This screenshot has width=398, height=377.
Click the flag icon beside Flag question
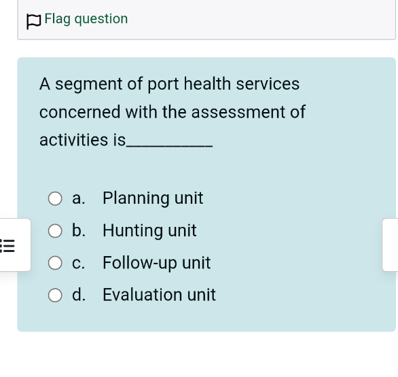point(34,22)
